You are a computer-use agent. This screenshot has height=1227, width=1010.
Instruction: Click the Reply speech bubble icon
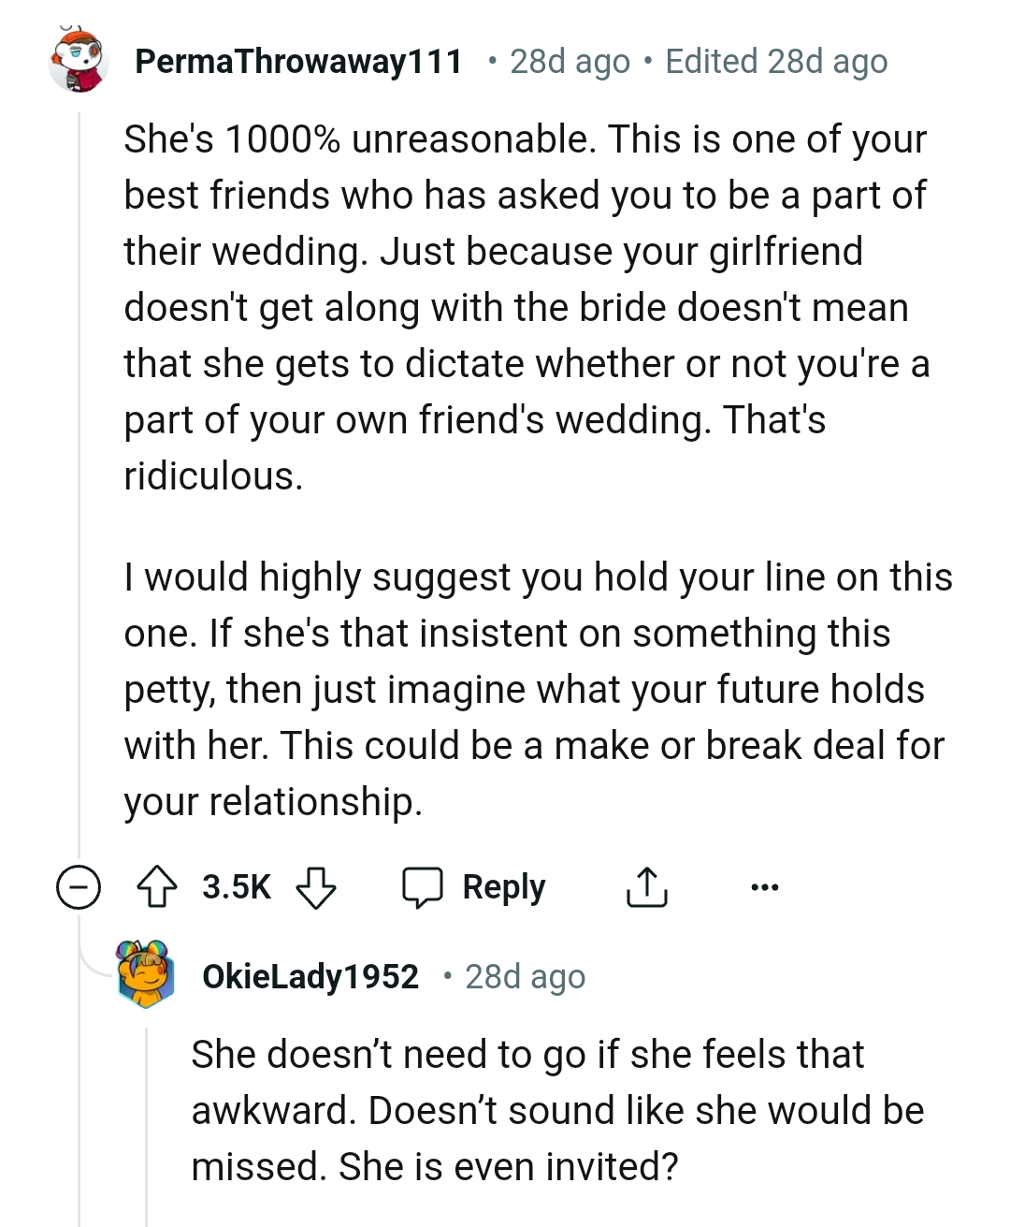pos(423,886)
